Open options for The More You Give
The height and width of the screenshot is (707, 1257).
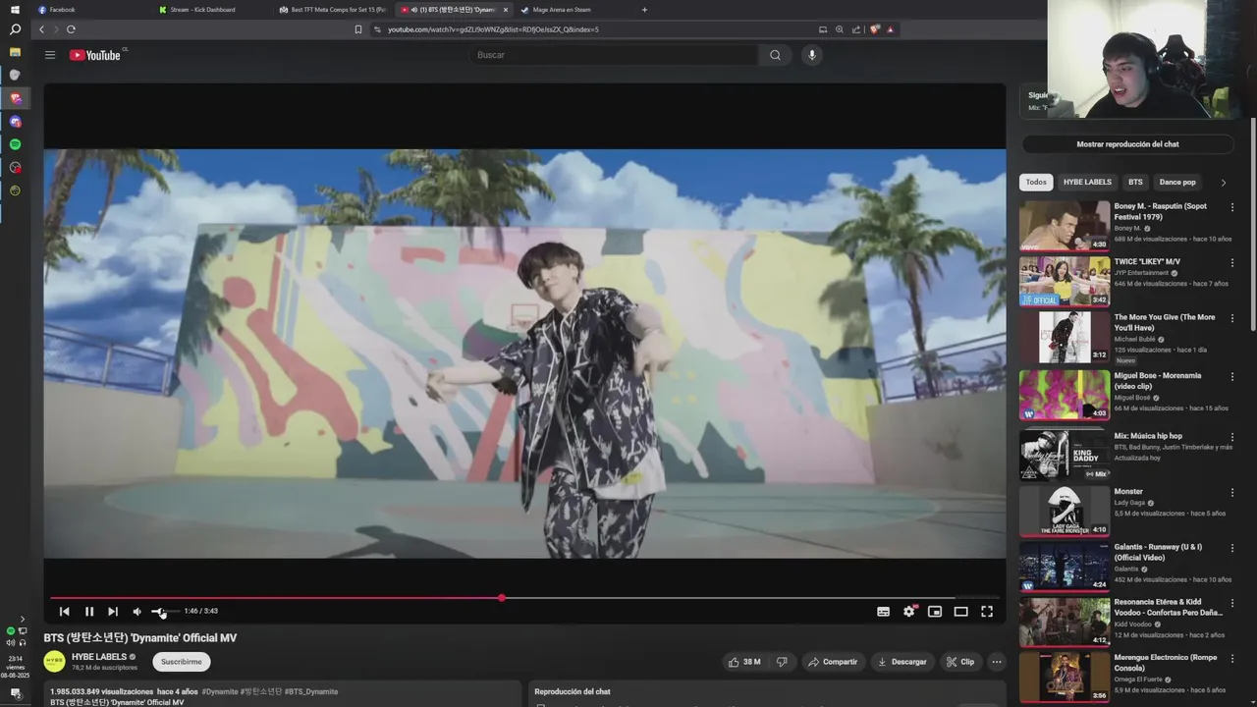pos(1231,319)
